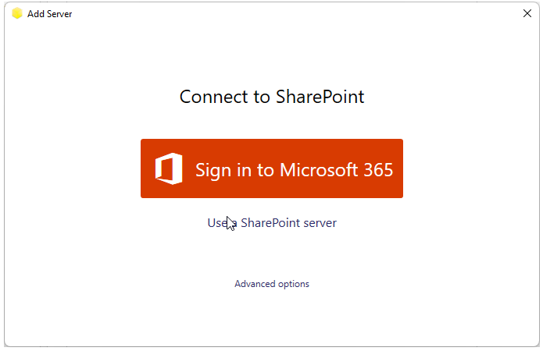Click the X icon in the title bar
The height and width of the screenshot is (351, 543).
(x=527, y=13)
